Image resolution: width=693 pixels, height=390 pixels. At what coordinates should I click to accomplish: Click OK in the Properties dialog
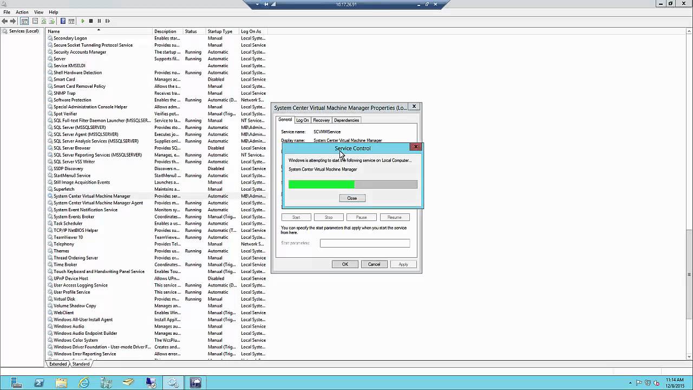pyautogui.click(x=345, y=264)
